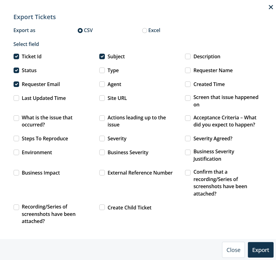Check the Created Time field
The width and height of the screenshot is (276, 260).
tap(188, 84)
